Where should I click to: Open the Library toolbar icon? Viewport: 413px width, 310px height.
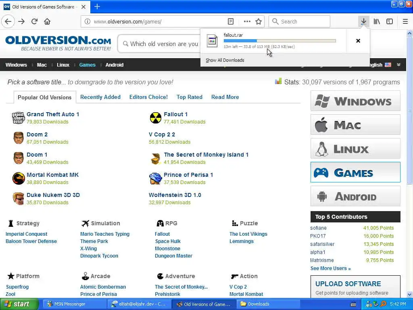pos(377,21)
